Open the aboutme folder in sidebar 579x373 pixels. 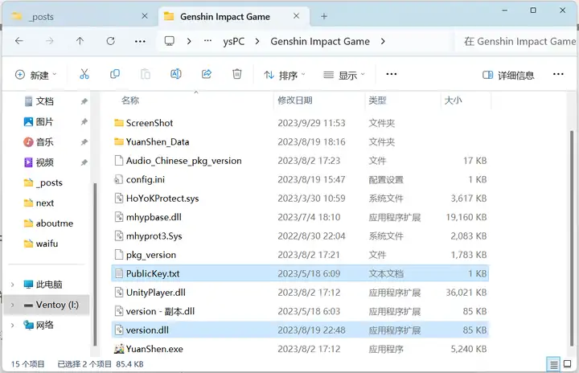[x=48, y=223]
